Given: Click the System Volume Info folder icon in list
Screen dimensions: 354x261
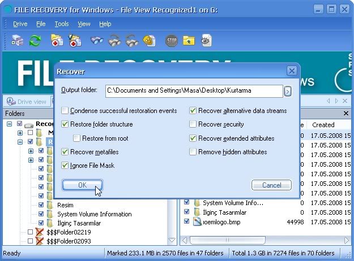Looking at the screenshot, I should [197, 203].
